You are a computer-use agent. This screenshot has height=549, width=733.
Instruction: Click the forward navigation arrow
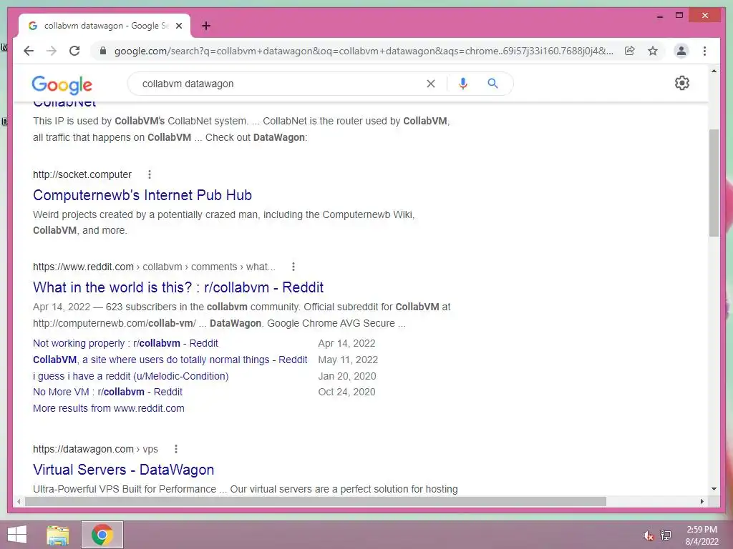tap(52, 51)
